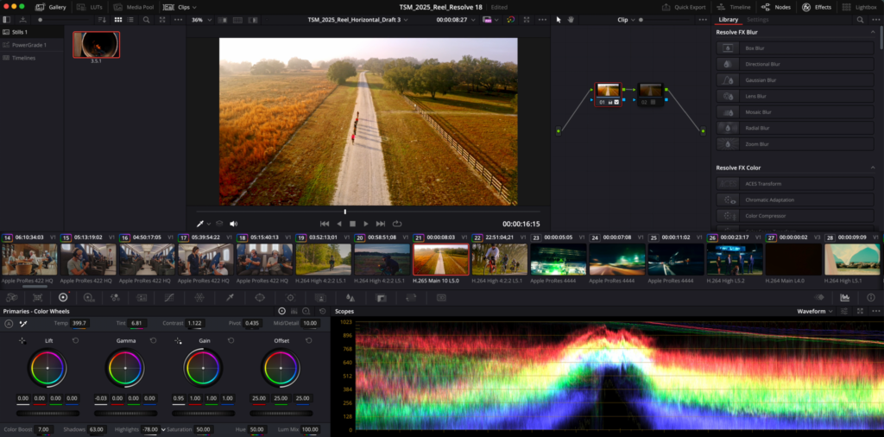
Task: Toggle loop playback
Action: point(397,224)
